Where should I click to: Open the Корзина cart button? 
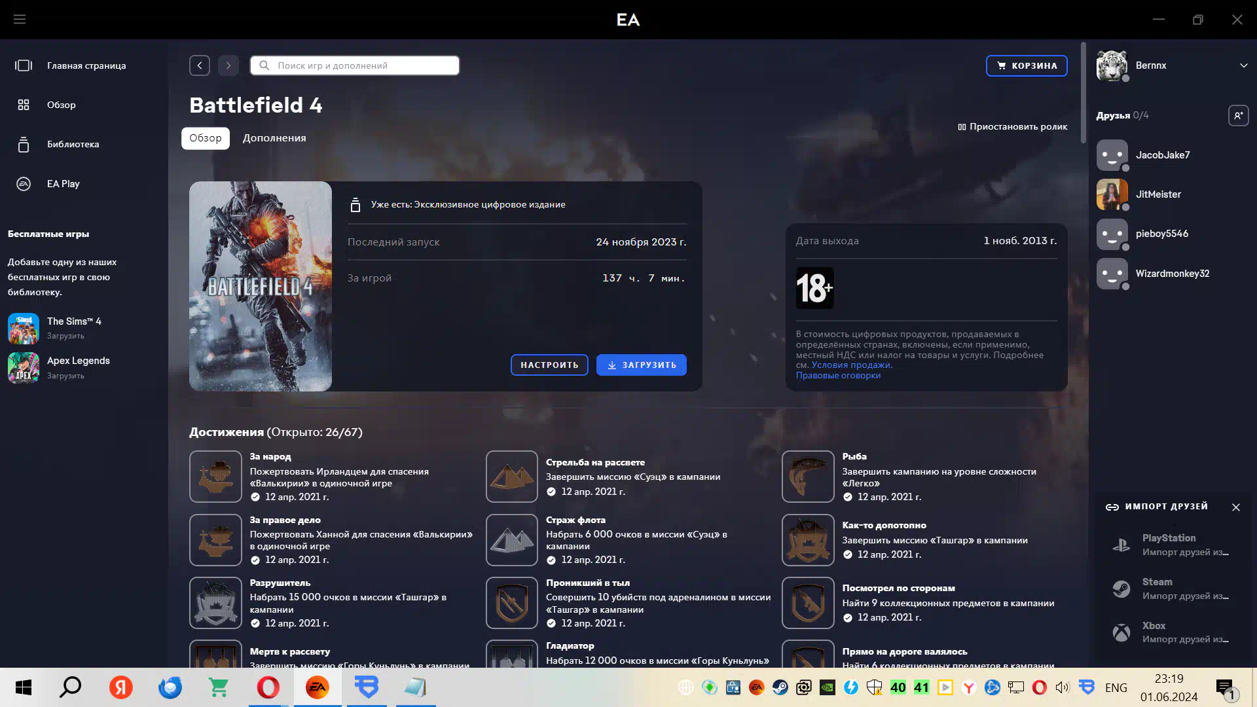point(1027,65)
